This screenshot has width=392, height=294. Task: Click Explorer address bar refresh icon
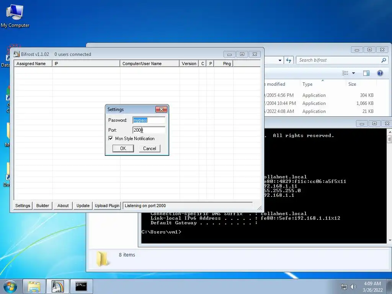[x=289, y=60]
